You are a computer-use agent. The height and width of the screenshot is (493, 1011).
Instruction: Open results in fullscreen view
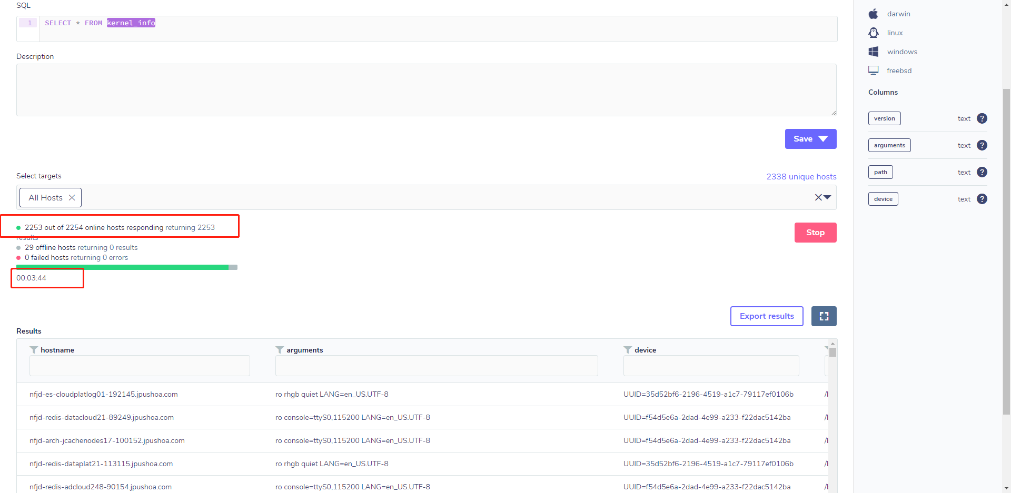[824, 316]
